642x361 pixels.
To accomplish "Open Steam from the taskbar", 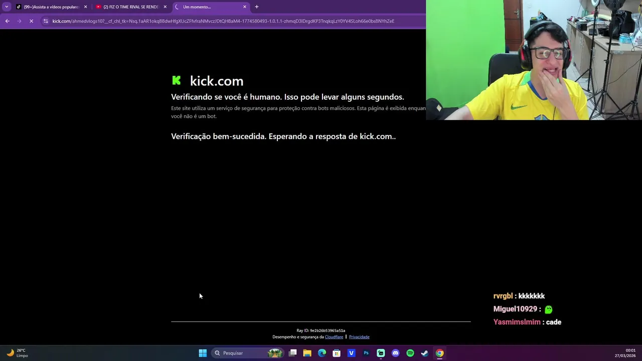I will pyautogui.click(x=425, y=353).
